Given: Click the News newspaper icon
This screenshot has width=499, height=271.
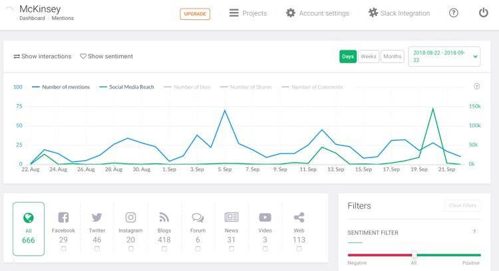Looking at the screenshot, I should [x=232, y=217].
